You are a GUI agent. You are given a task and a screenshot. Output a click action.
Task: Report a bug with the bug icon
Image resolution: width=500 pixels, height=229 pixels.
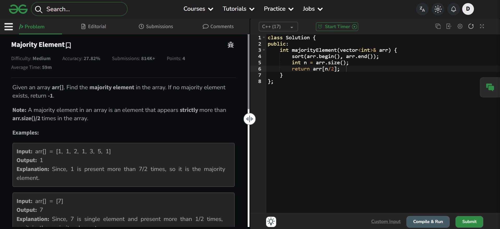click(230, 45)
